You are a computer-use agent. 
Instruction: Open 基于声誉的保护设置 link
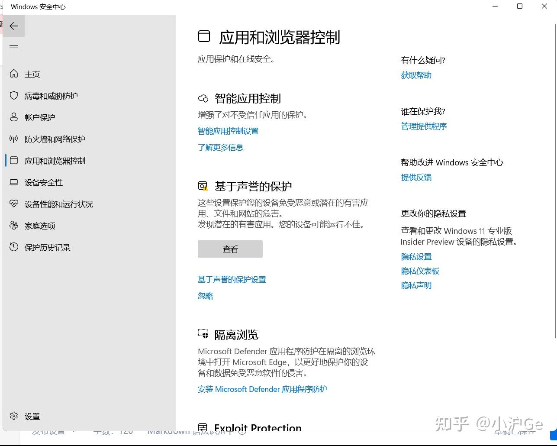coord(232,279)
